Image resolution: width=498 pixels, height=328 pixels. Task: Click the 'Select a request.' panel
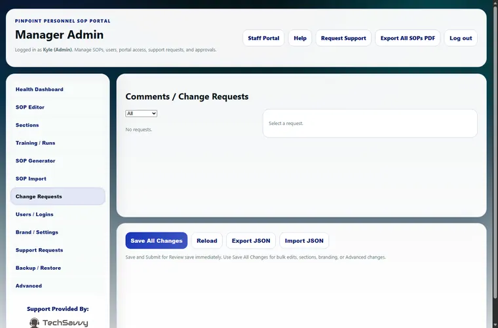(370, 123)
